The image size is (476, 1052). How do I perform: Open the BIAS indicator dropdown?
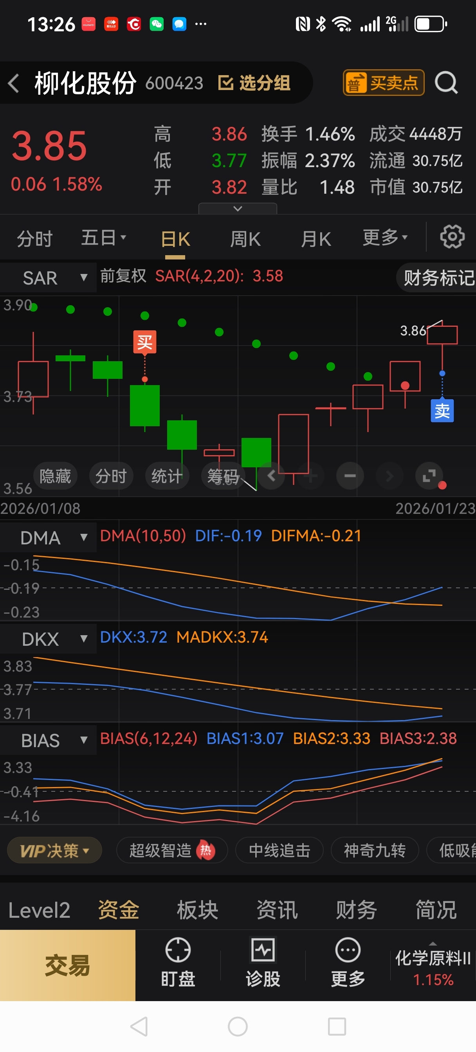(48, 740)
